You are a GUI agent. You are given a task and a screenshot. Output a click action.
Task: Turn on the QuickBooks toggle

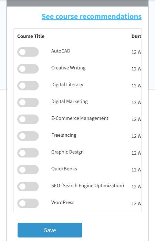[x=28, y=170]
